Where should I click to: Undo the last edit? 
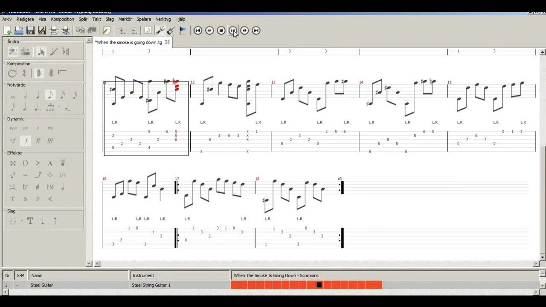tap(80, 31)
